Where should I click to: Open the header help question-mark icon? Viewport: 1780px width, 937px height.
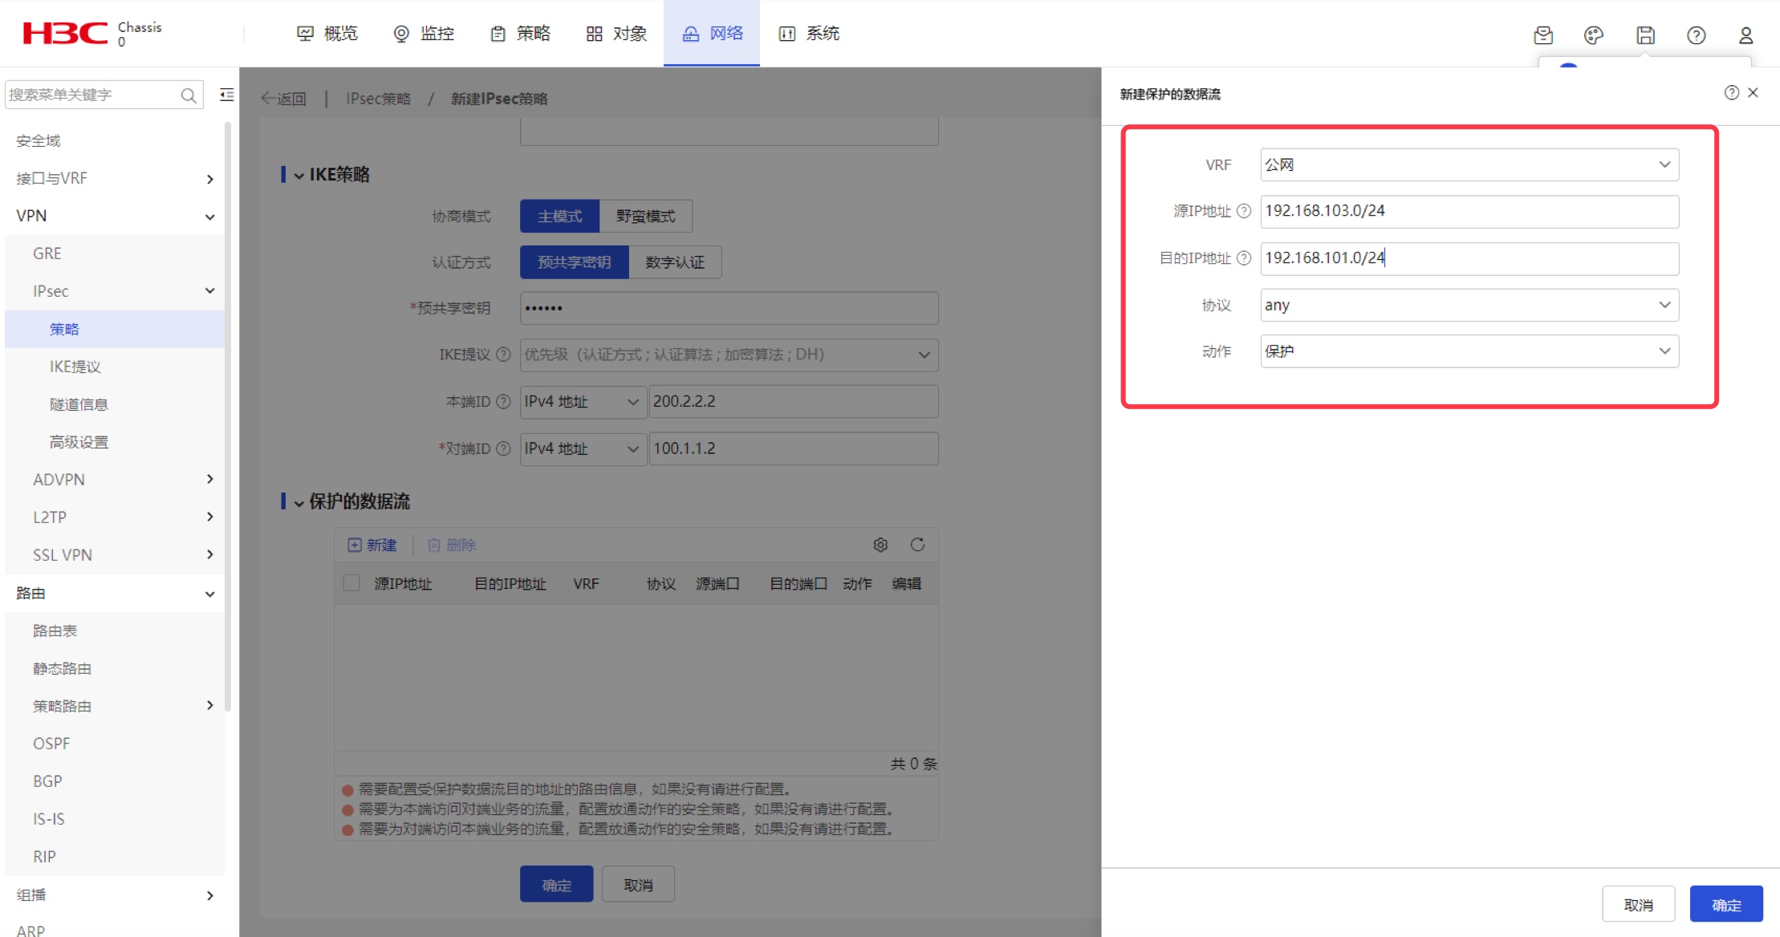click(1696, 35)
